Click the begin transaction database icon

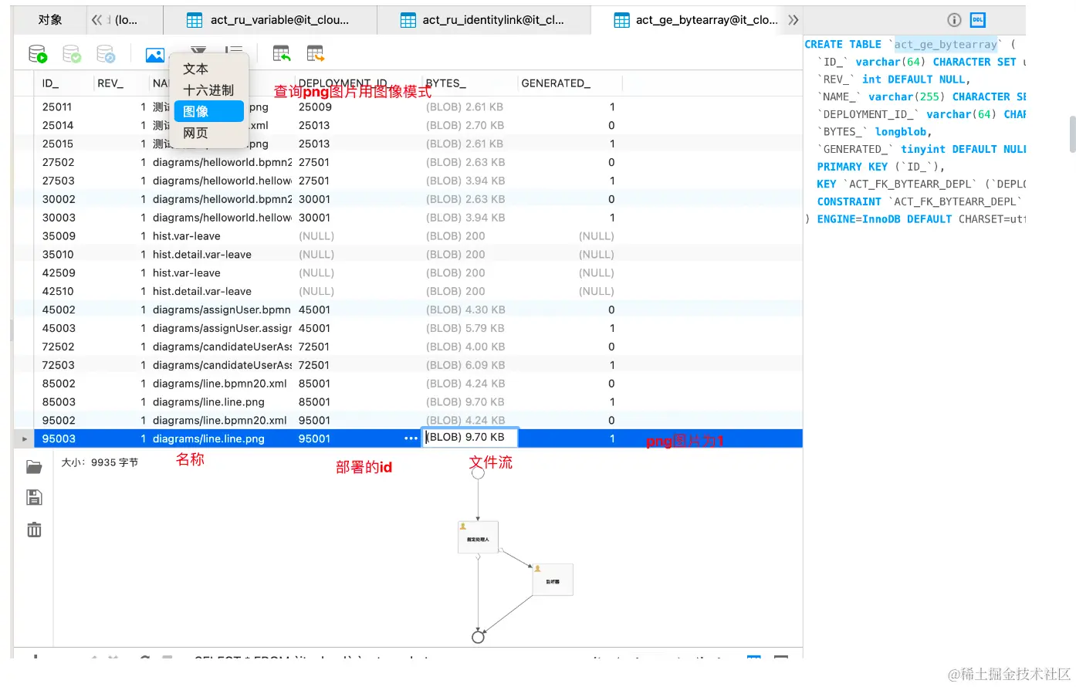(x=37, y=54)
